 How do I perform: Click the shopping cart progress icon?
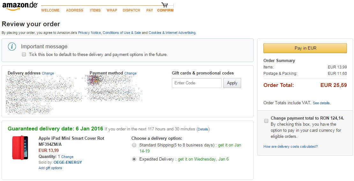pyautogui.click(x=165, y=5)
